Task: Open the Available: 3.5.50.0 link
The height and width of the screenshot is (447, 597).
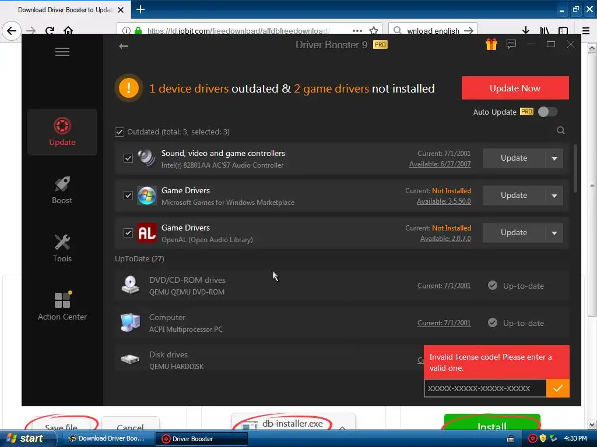Action: 444,201
